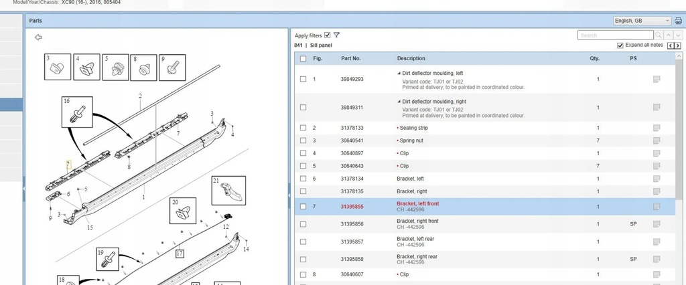Click highlighted callout 7 in the diagram
Viewport: 686px width, 285px height.
click(68, 165)
